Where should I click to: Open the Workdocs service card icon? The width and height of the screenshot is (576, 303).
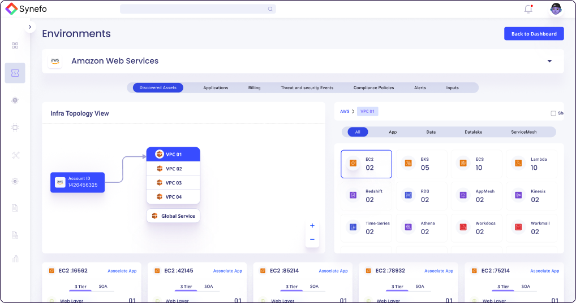coord(463,227)
